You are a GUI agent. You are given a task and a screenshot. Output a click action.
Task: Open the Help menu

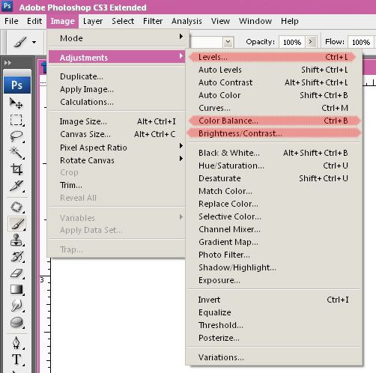[x=290, y=21]
